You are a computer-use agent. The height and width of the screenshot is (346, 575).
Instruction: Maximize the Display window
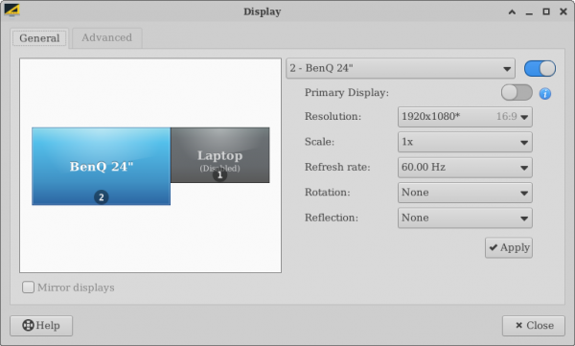point(546,12)
